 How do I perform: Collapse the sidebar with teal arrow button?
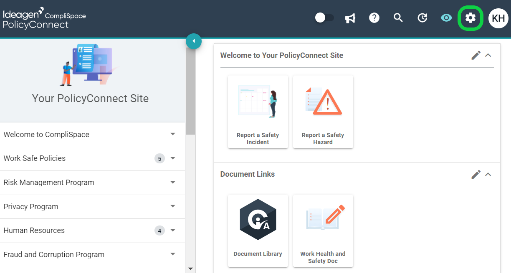[x=194, y=41]
